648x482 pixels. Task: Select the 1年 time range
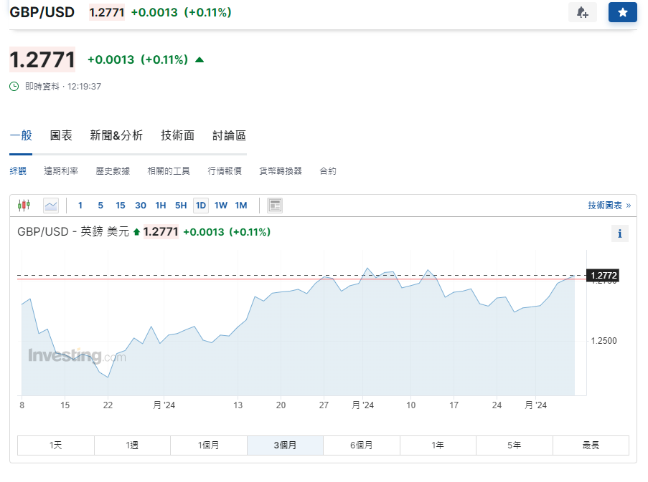click(438, 445)
